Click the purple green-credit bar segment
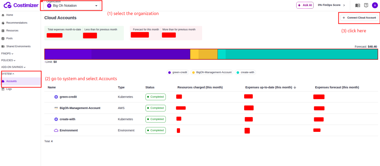This screenshot has width=380, height=166. tap(117, 54)
